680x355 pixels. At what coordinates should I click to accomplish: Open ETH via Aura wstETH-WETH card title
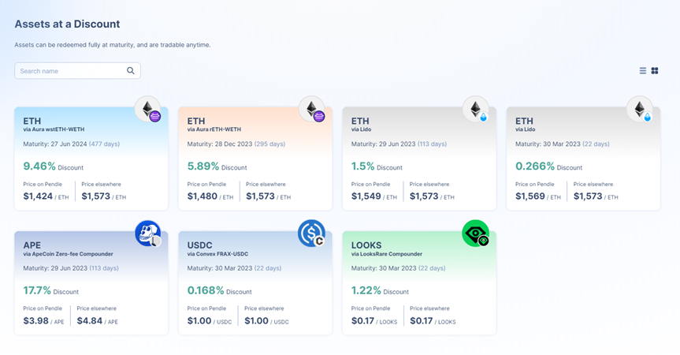32,121
